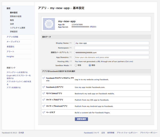
Task: Expand Facebookでログインするウェブサイト row
Action: pos(96,80)
